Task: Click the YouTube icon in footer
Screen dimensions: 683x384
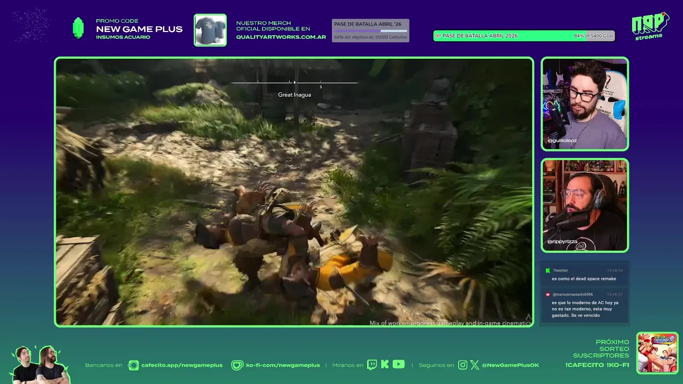Action: click(x=399, y=365)
